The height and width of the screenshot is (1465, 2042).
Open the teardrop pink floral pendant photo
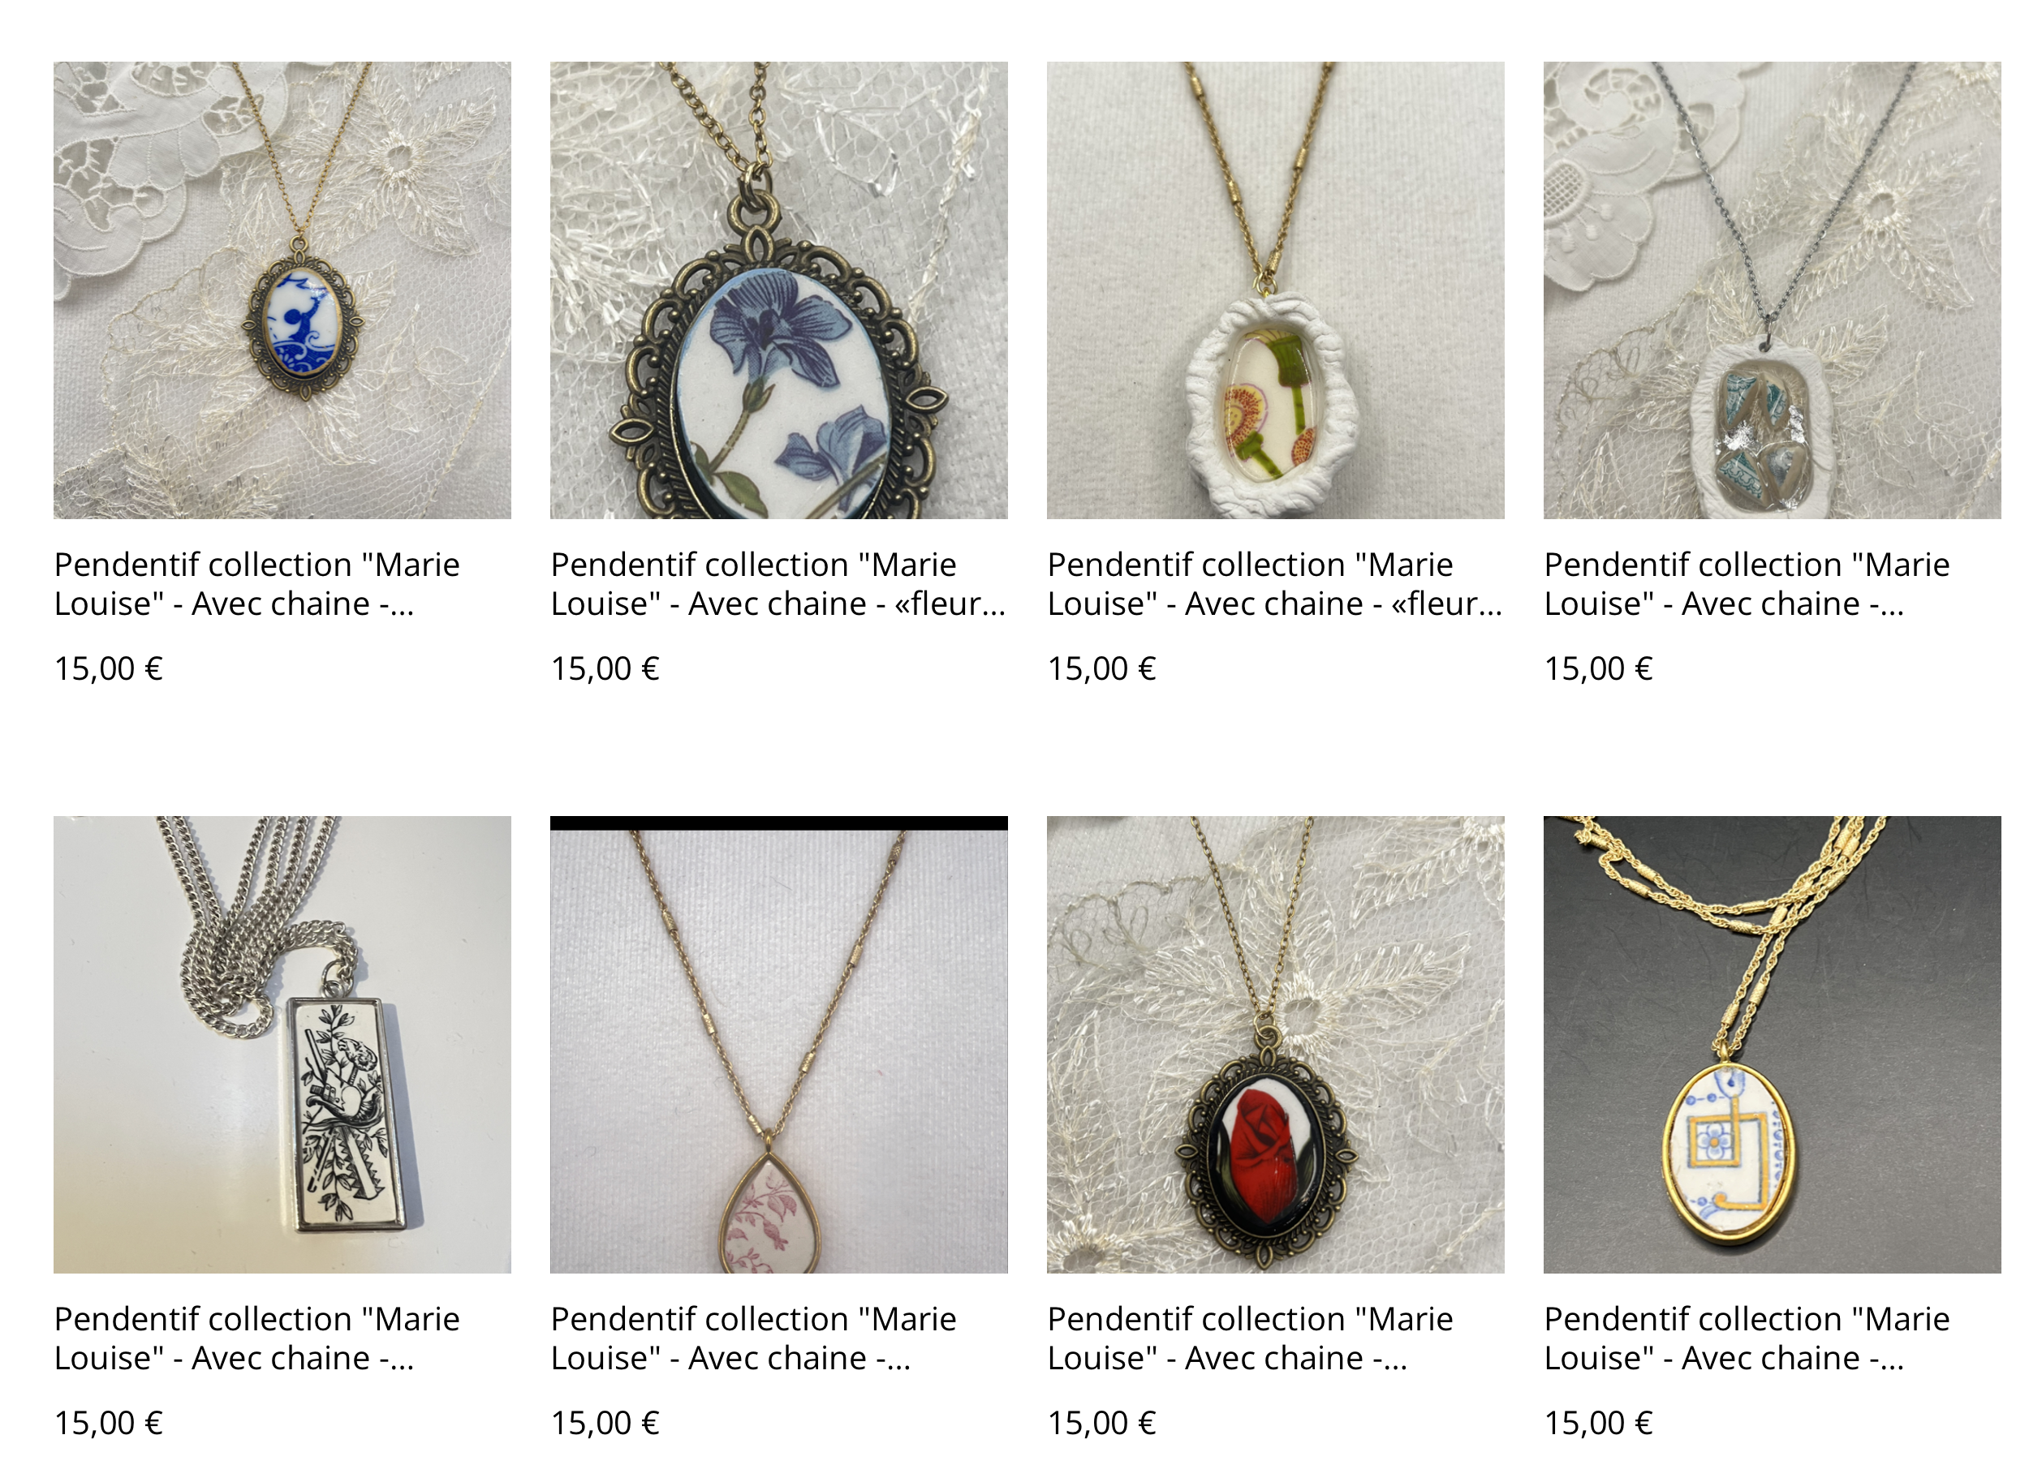pos(779,1045)
